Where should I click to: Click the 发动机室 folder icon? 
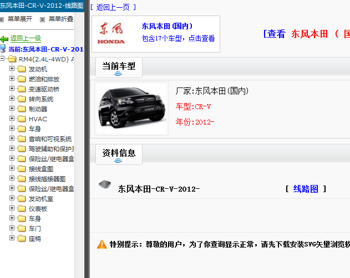click(x=22, y=199)
